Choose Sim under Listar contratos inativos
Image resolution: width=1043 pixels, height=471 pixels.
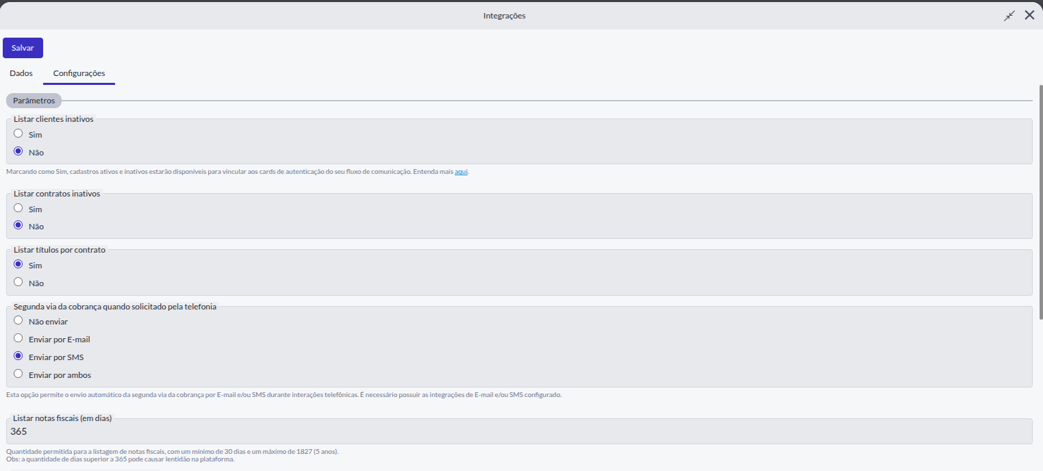pos(18,208)
